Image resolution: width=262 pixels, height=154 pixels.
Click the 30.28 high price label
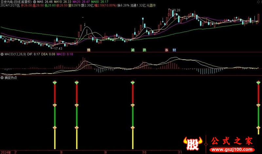point(176,10)
